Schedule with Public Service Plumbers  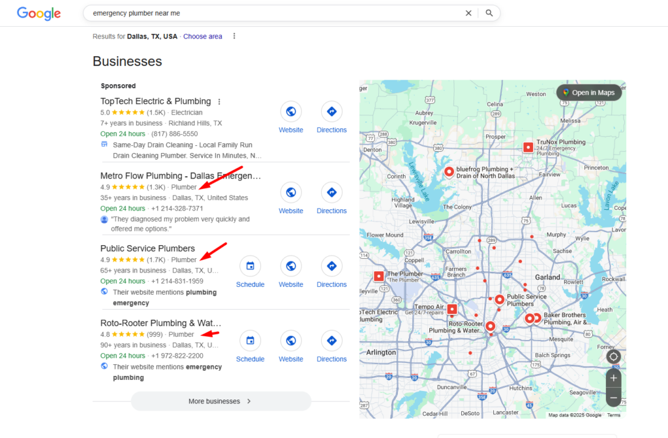coord(250,266)
